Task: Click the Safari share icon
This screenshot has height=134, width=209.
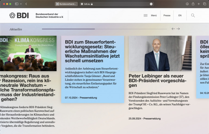Action: (x=193, y=4)
